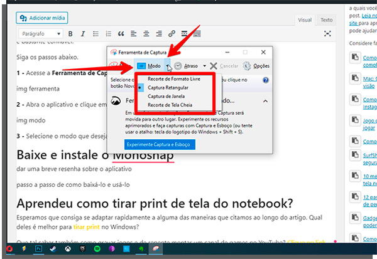
Task: Add a blockquote
Action: (x=121, y=34)
